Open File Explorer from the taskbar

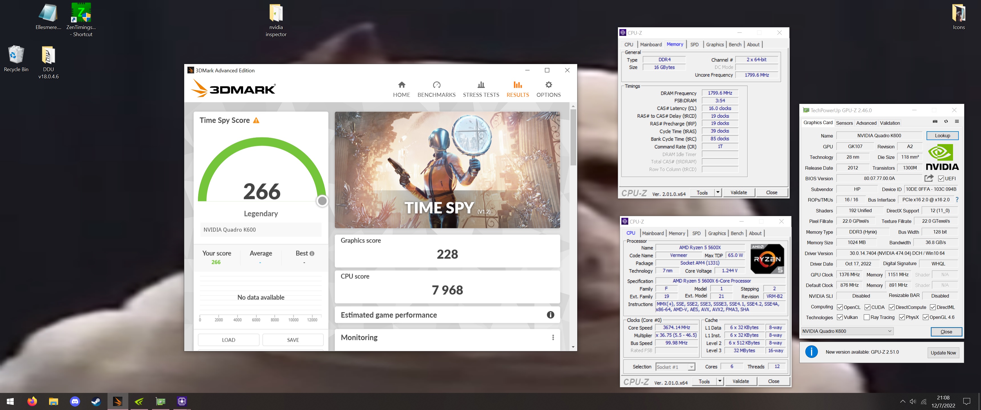click(x=53, y=401)
